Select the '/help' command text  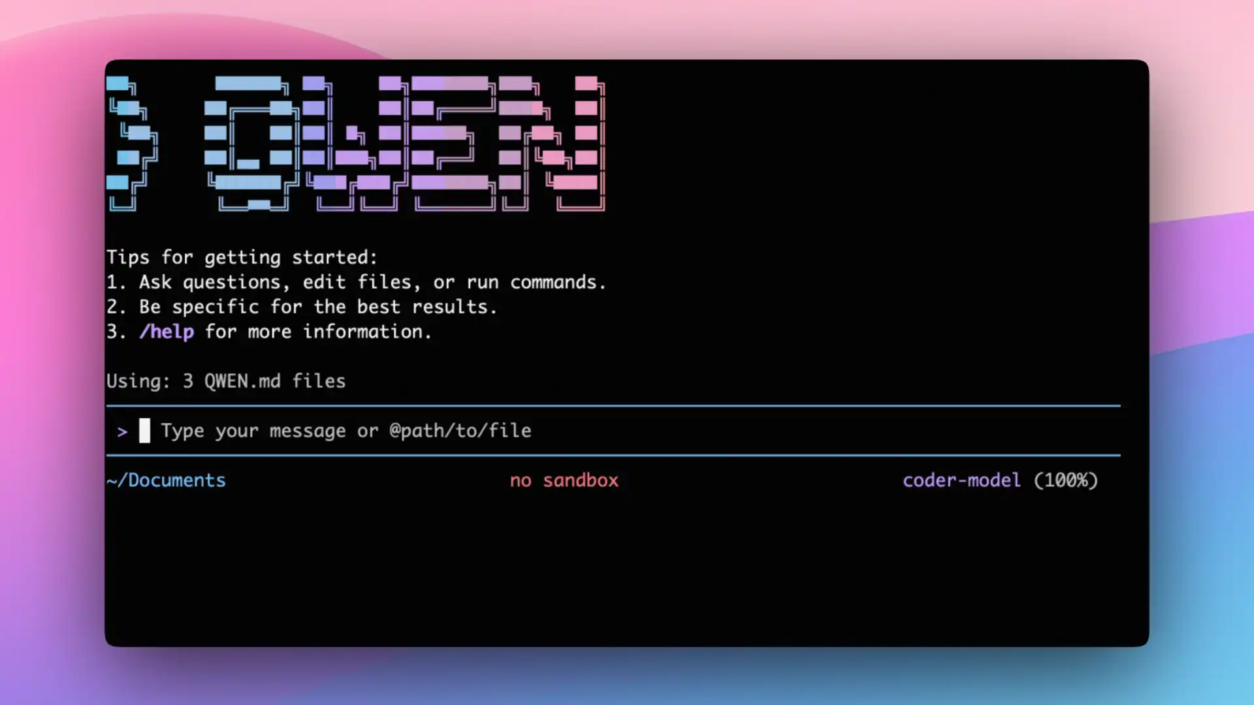tap(167, 332)
